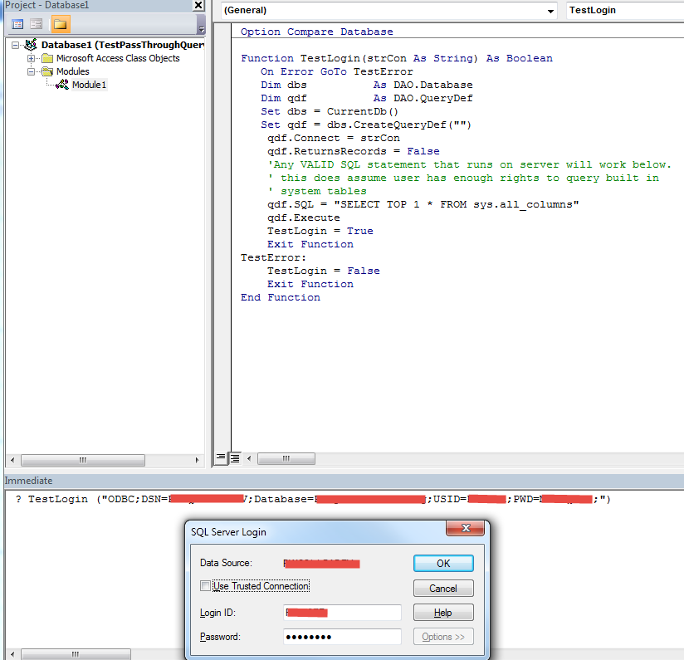Close the SQL Server Login dialog
Image resolution: width=684 pixels, height=660 pixels.
point(466,528)
